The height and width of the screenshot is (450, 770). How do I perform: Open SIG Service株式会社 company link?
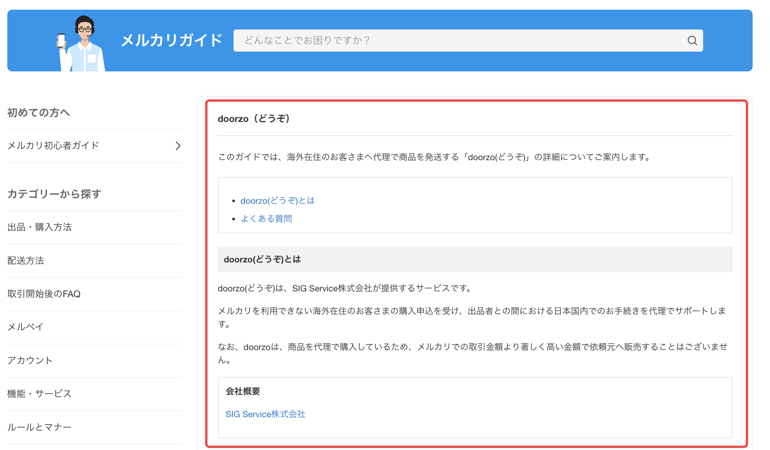coord(265,414)
